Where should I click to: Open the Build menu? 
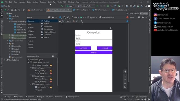point(49,2)
